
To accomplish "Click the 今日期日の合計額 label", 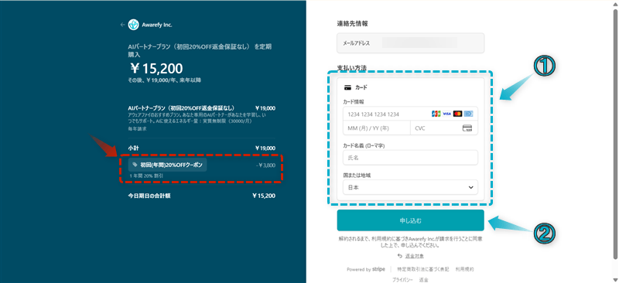I will coord(149,196).
